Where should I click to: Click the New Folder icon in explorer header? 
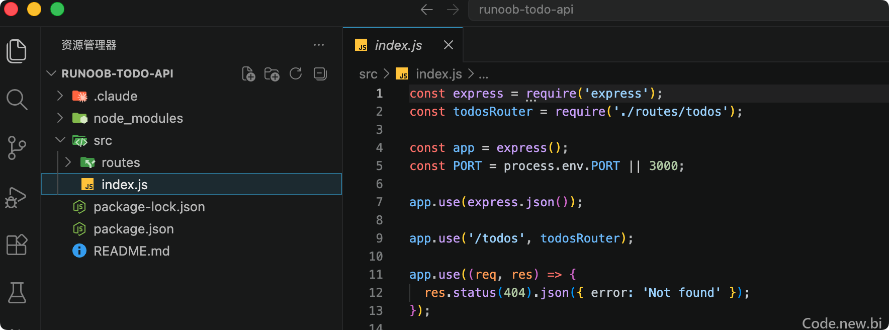click(x=272, y=74)
